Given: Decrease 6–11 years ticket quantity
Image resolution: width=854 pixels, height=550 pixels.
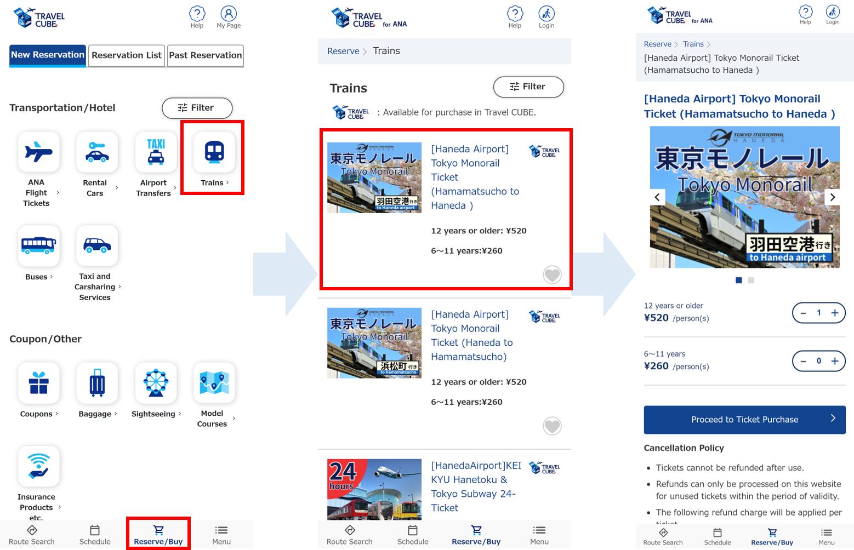Looking at the screenshot, I should tap(803, 361).
